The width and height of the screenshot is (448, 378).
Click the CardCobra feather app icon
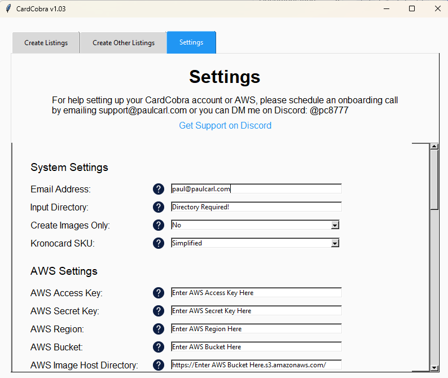(x=8, y=8)
